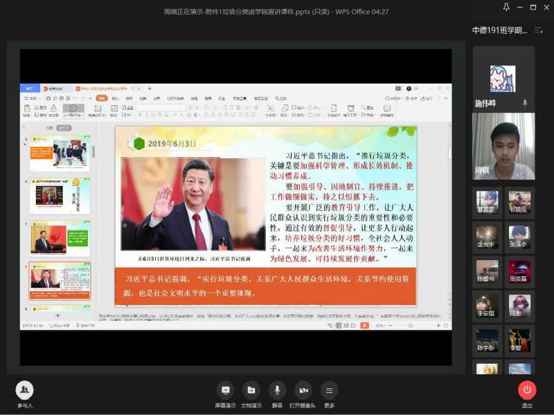554x415 pixels.
Task: Switch to the 插入 ribbon tab
Action: (116, 98)
